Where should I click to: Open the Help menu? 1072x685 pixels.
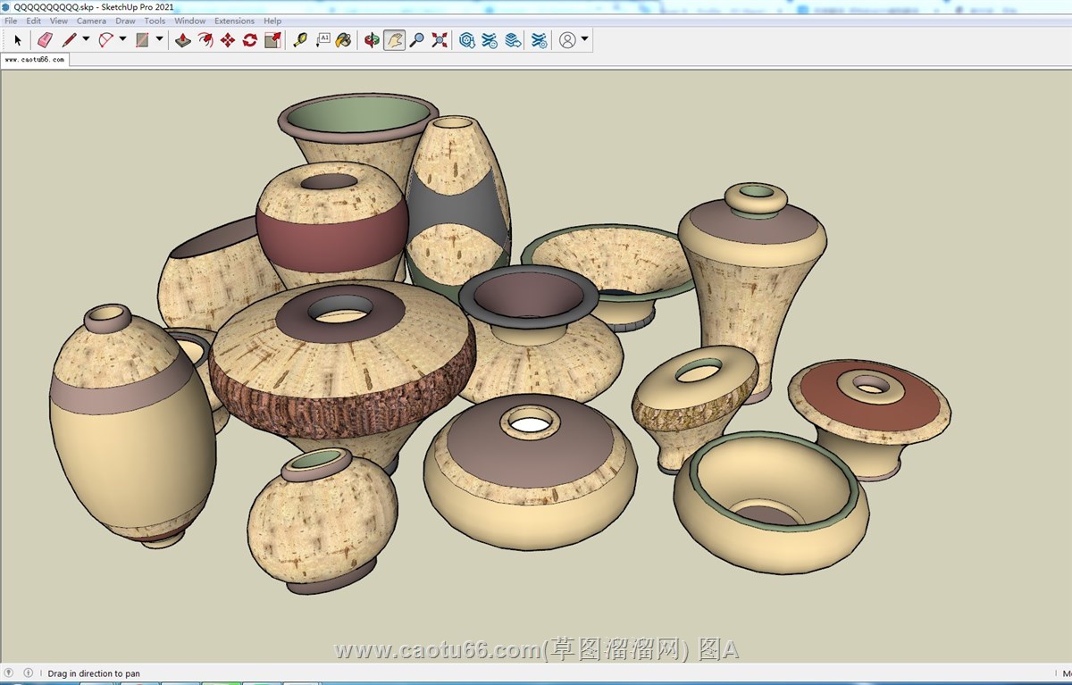tap(272, 21)
